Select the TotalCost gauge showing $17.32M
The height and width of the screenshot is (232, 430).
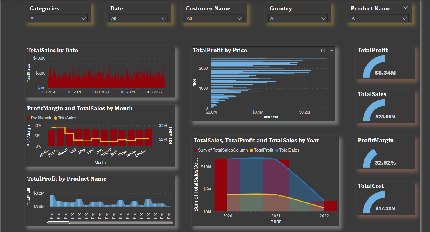pyautogui.click(x=385, y=199)
